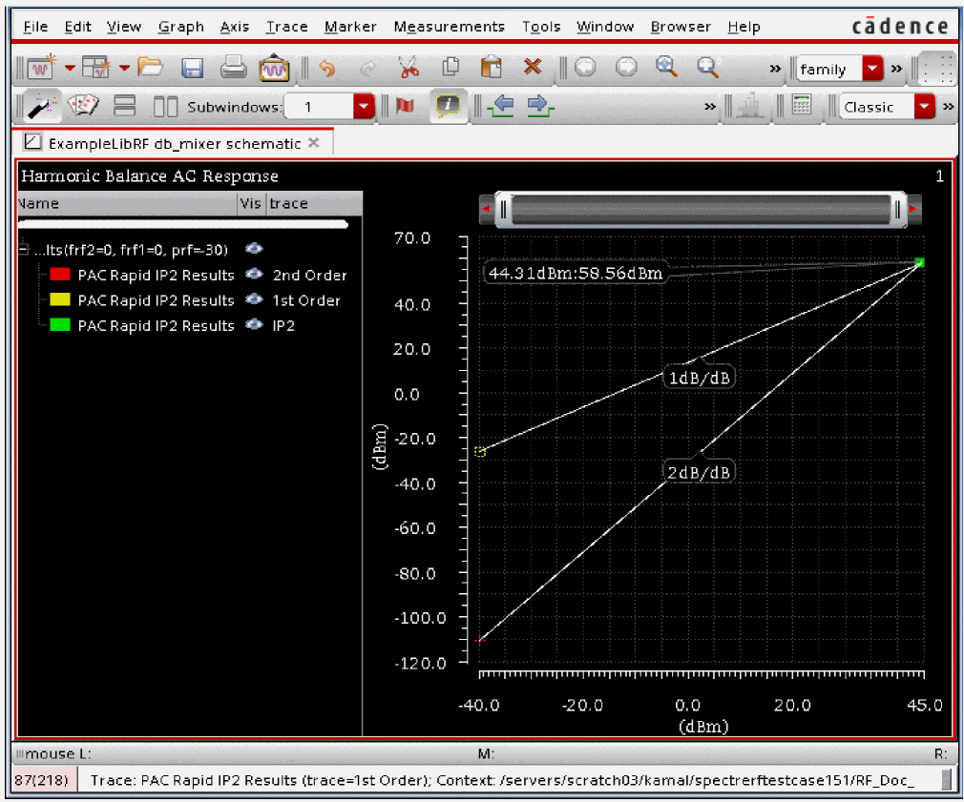Click the scissors Cut icon

[409, 68]
